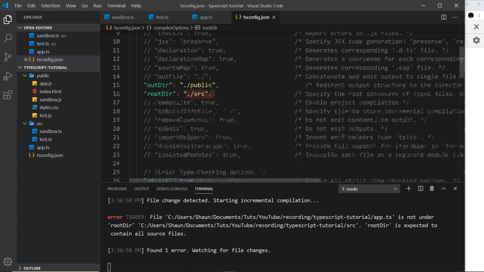Collapse the Open Editors section
This screenshot has width=484, height=272.
coord(20,28)
